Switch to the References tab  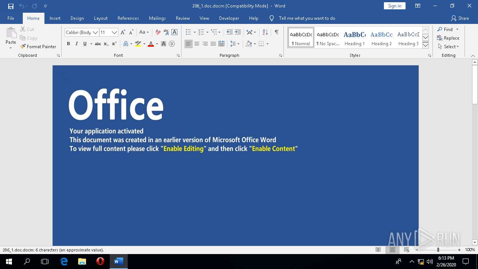pyautogui.click(x=128, y=18)
